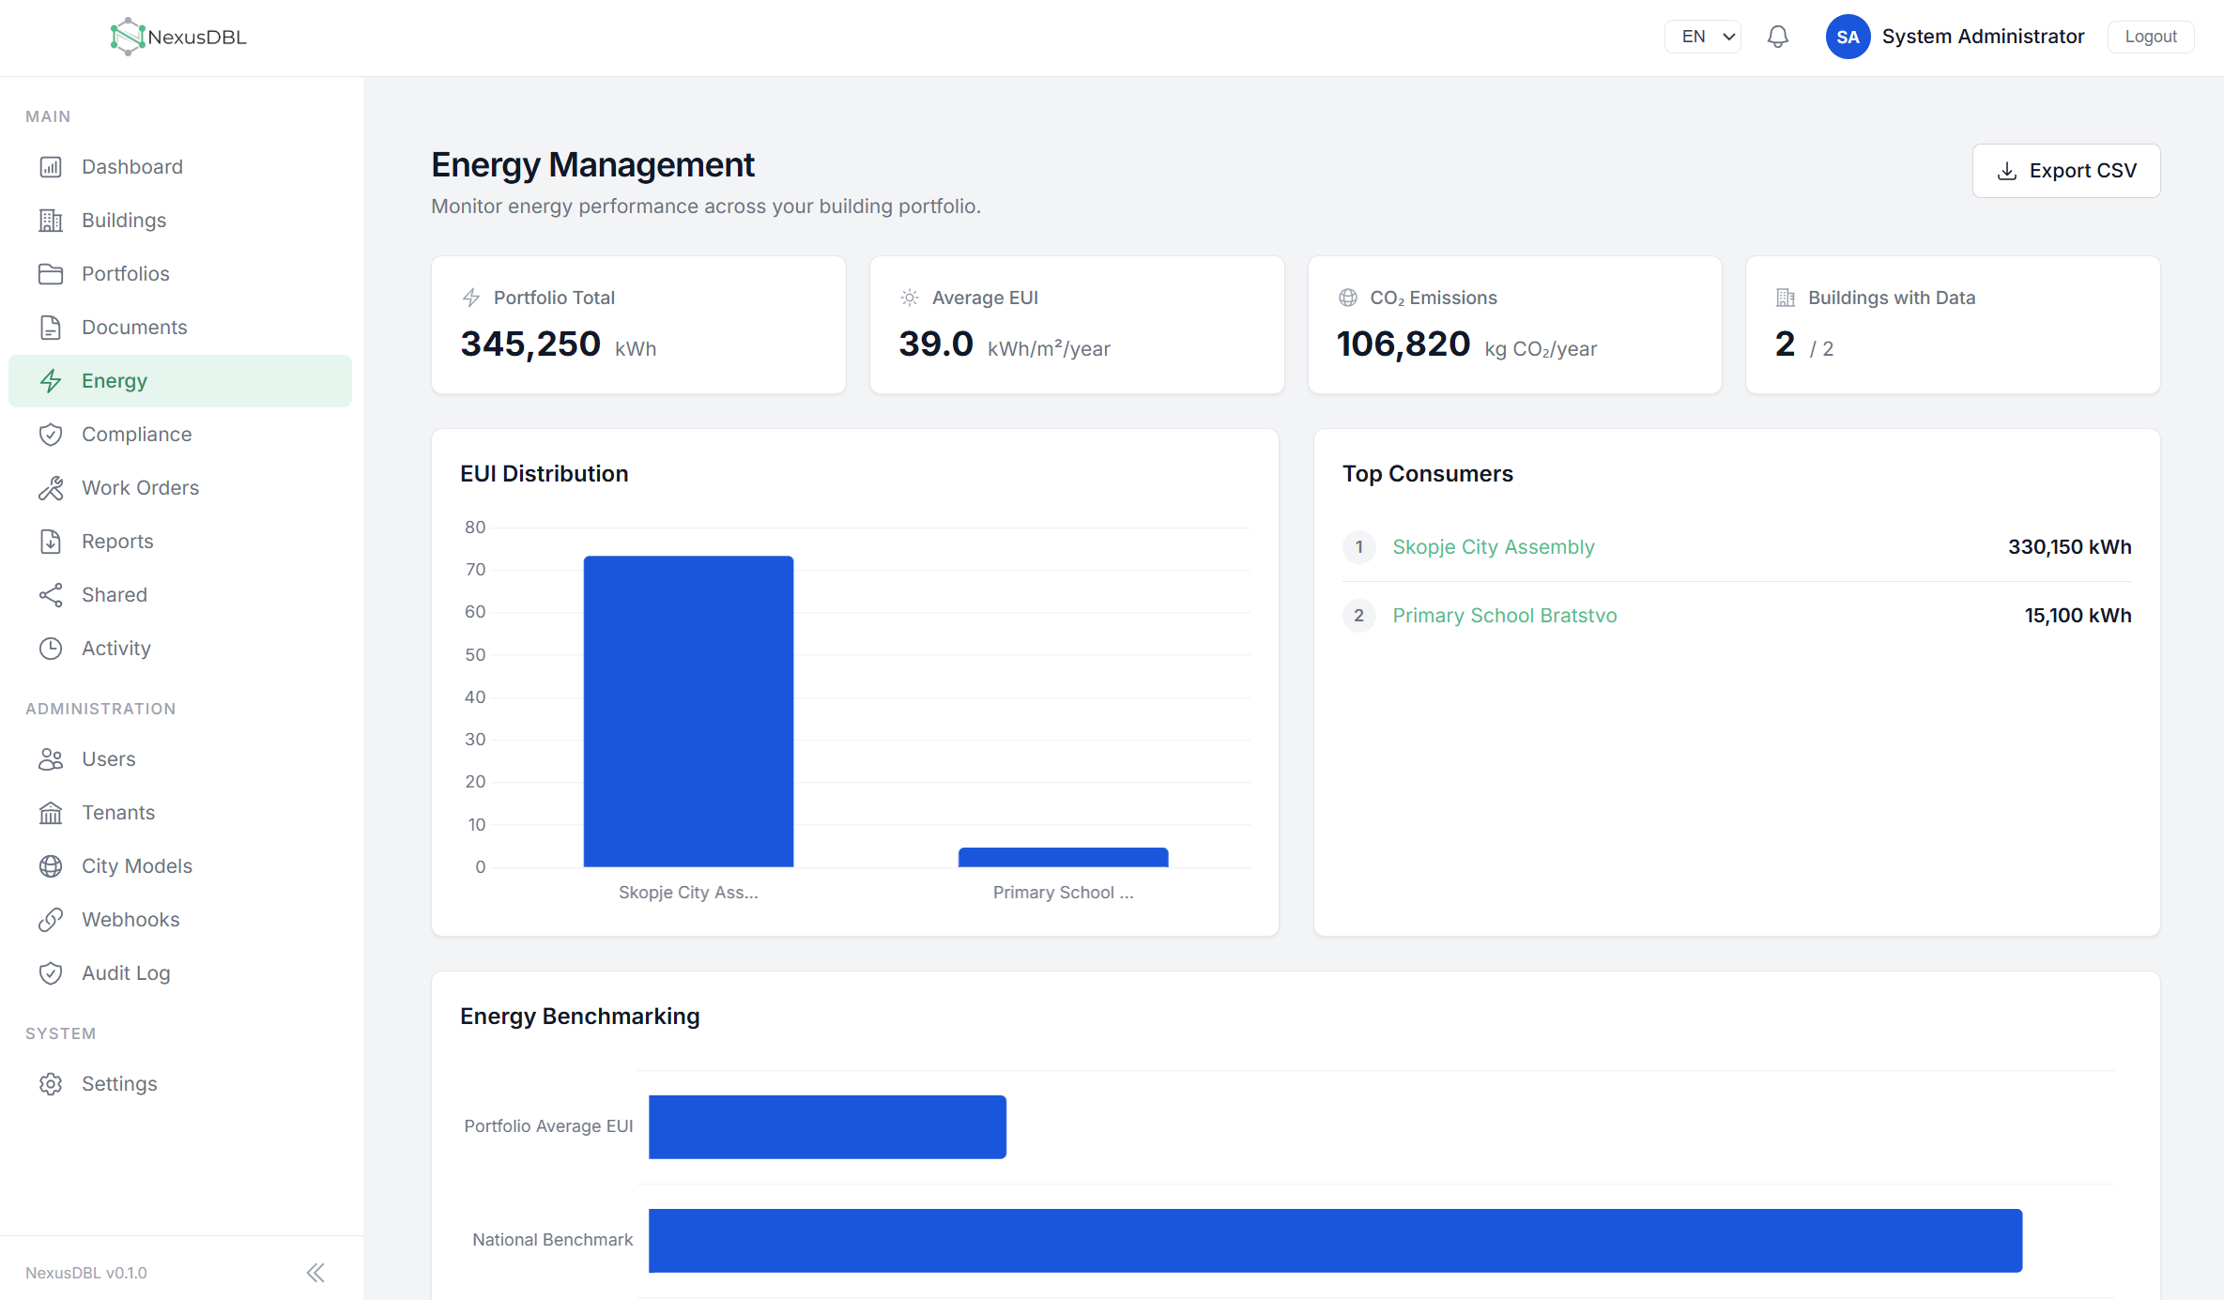Open the EN language dropdown
The width and height of the screenshot is (2224, 1300).
[x=1703, y=37]
